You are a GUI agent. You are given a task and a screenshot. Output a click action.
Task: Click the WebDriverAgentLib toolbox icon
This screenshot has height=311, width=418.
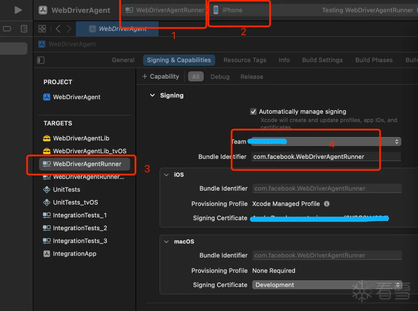(47, 138)
